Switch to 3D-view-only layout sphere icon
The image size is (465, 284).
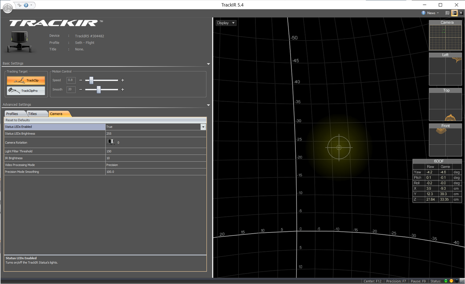point(461,13)
